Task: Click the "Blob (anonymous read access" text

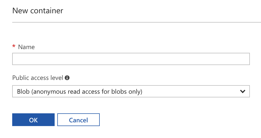Action: point(58,92)
